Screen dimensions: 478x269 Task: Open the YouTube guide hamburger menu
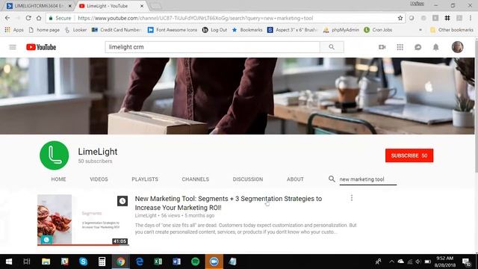[x=13, y=47]
